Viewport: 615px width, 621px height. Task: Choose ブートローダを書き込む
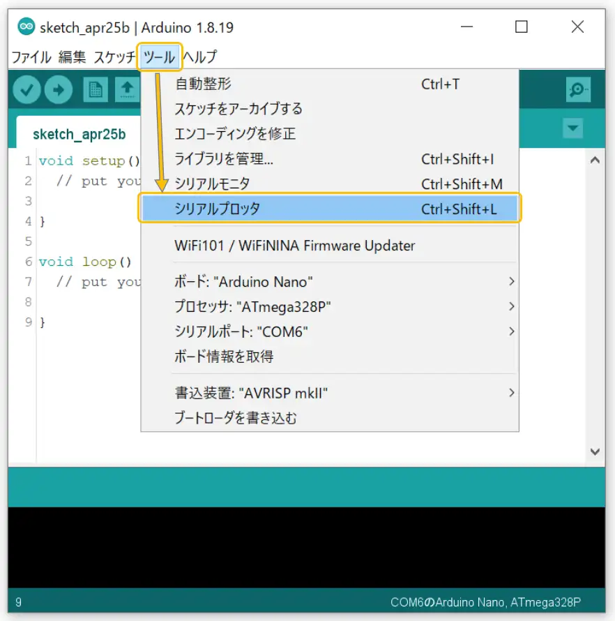330,418
